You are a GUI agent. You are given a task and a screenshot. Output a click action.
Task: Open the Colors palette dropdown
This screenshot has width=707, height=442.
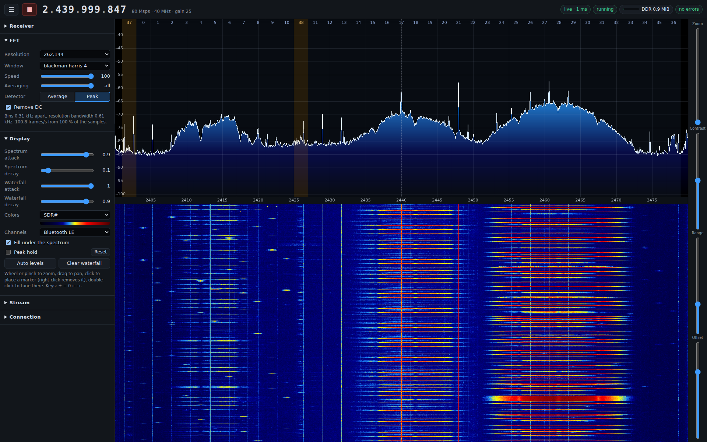pyautogui.click(x=75, y=215)
